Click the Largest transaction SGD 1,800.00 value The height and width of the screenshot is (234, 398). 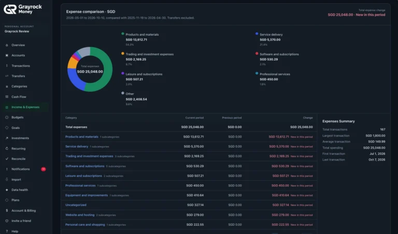[x=375, y=136]
